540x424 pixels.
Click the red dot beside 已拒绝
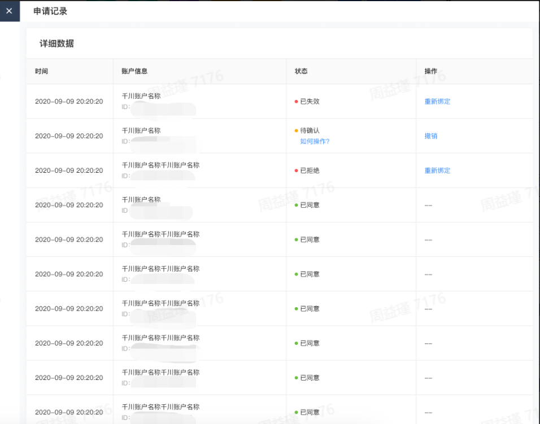pyautogui.click(x=296, y=171)
